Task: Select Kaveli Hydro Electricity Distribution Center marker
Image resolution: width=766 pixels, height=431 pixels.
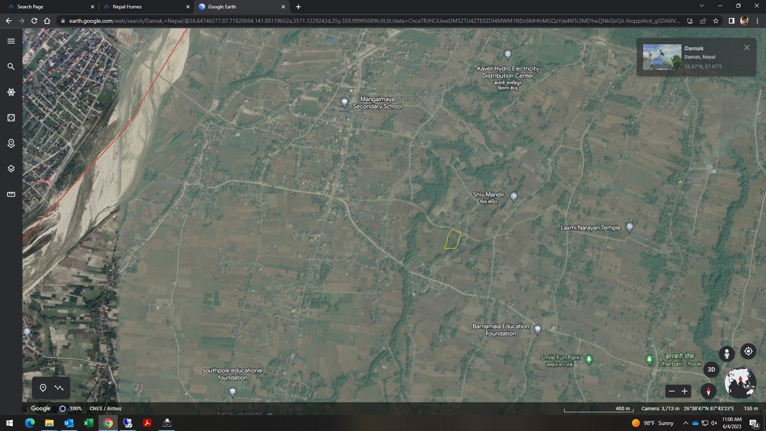Action: (x=508, y=54)
